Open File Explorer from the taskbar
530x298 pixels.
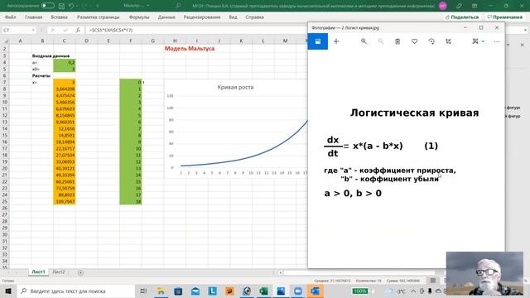[x=161, y=291]
